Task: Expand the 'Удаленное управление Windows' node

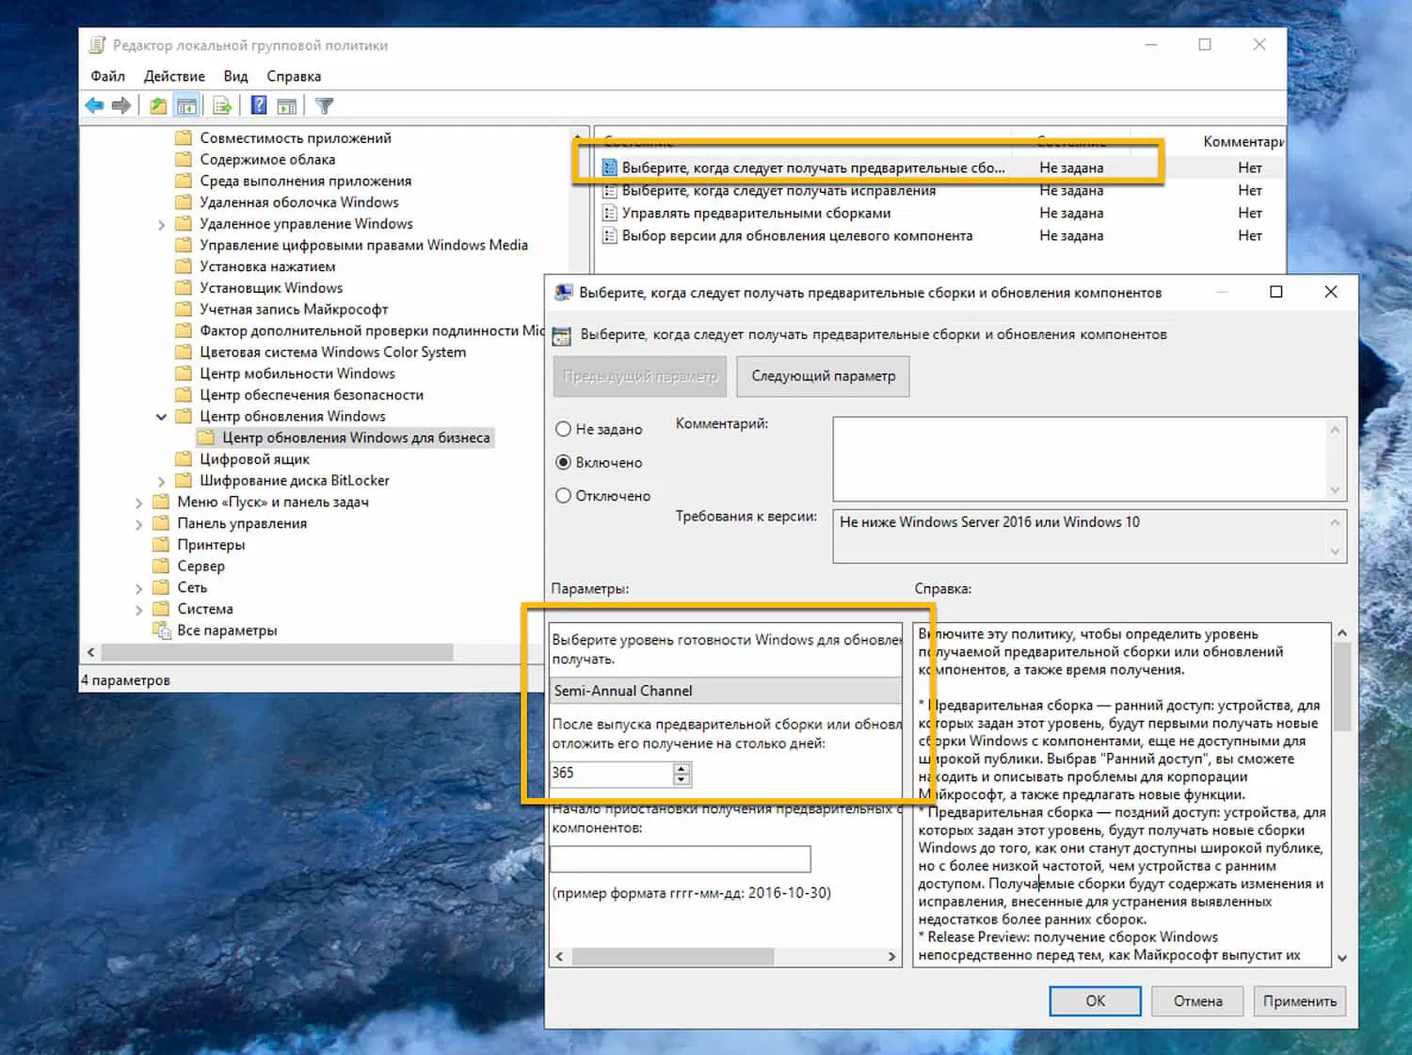Action: coord(161,225)
